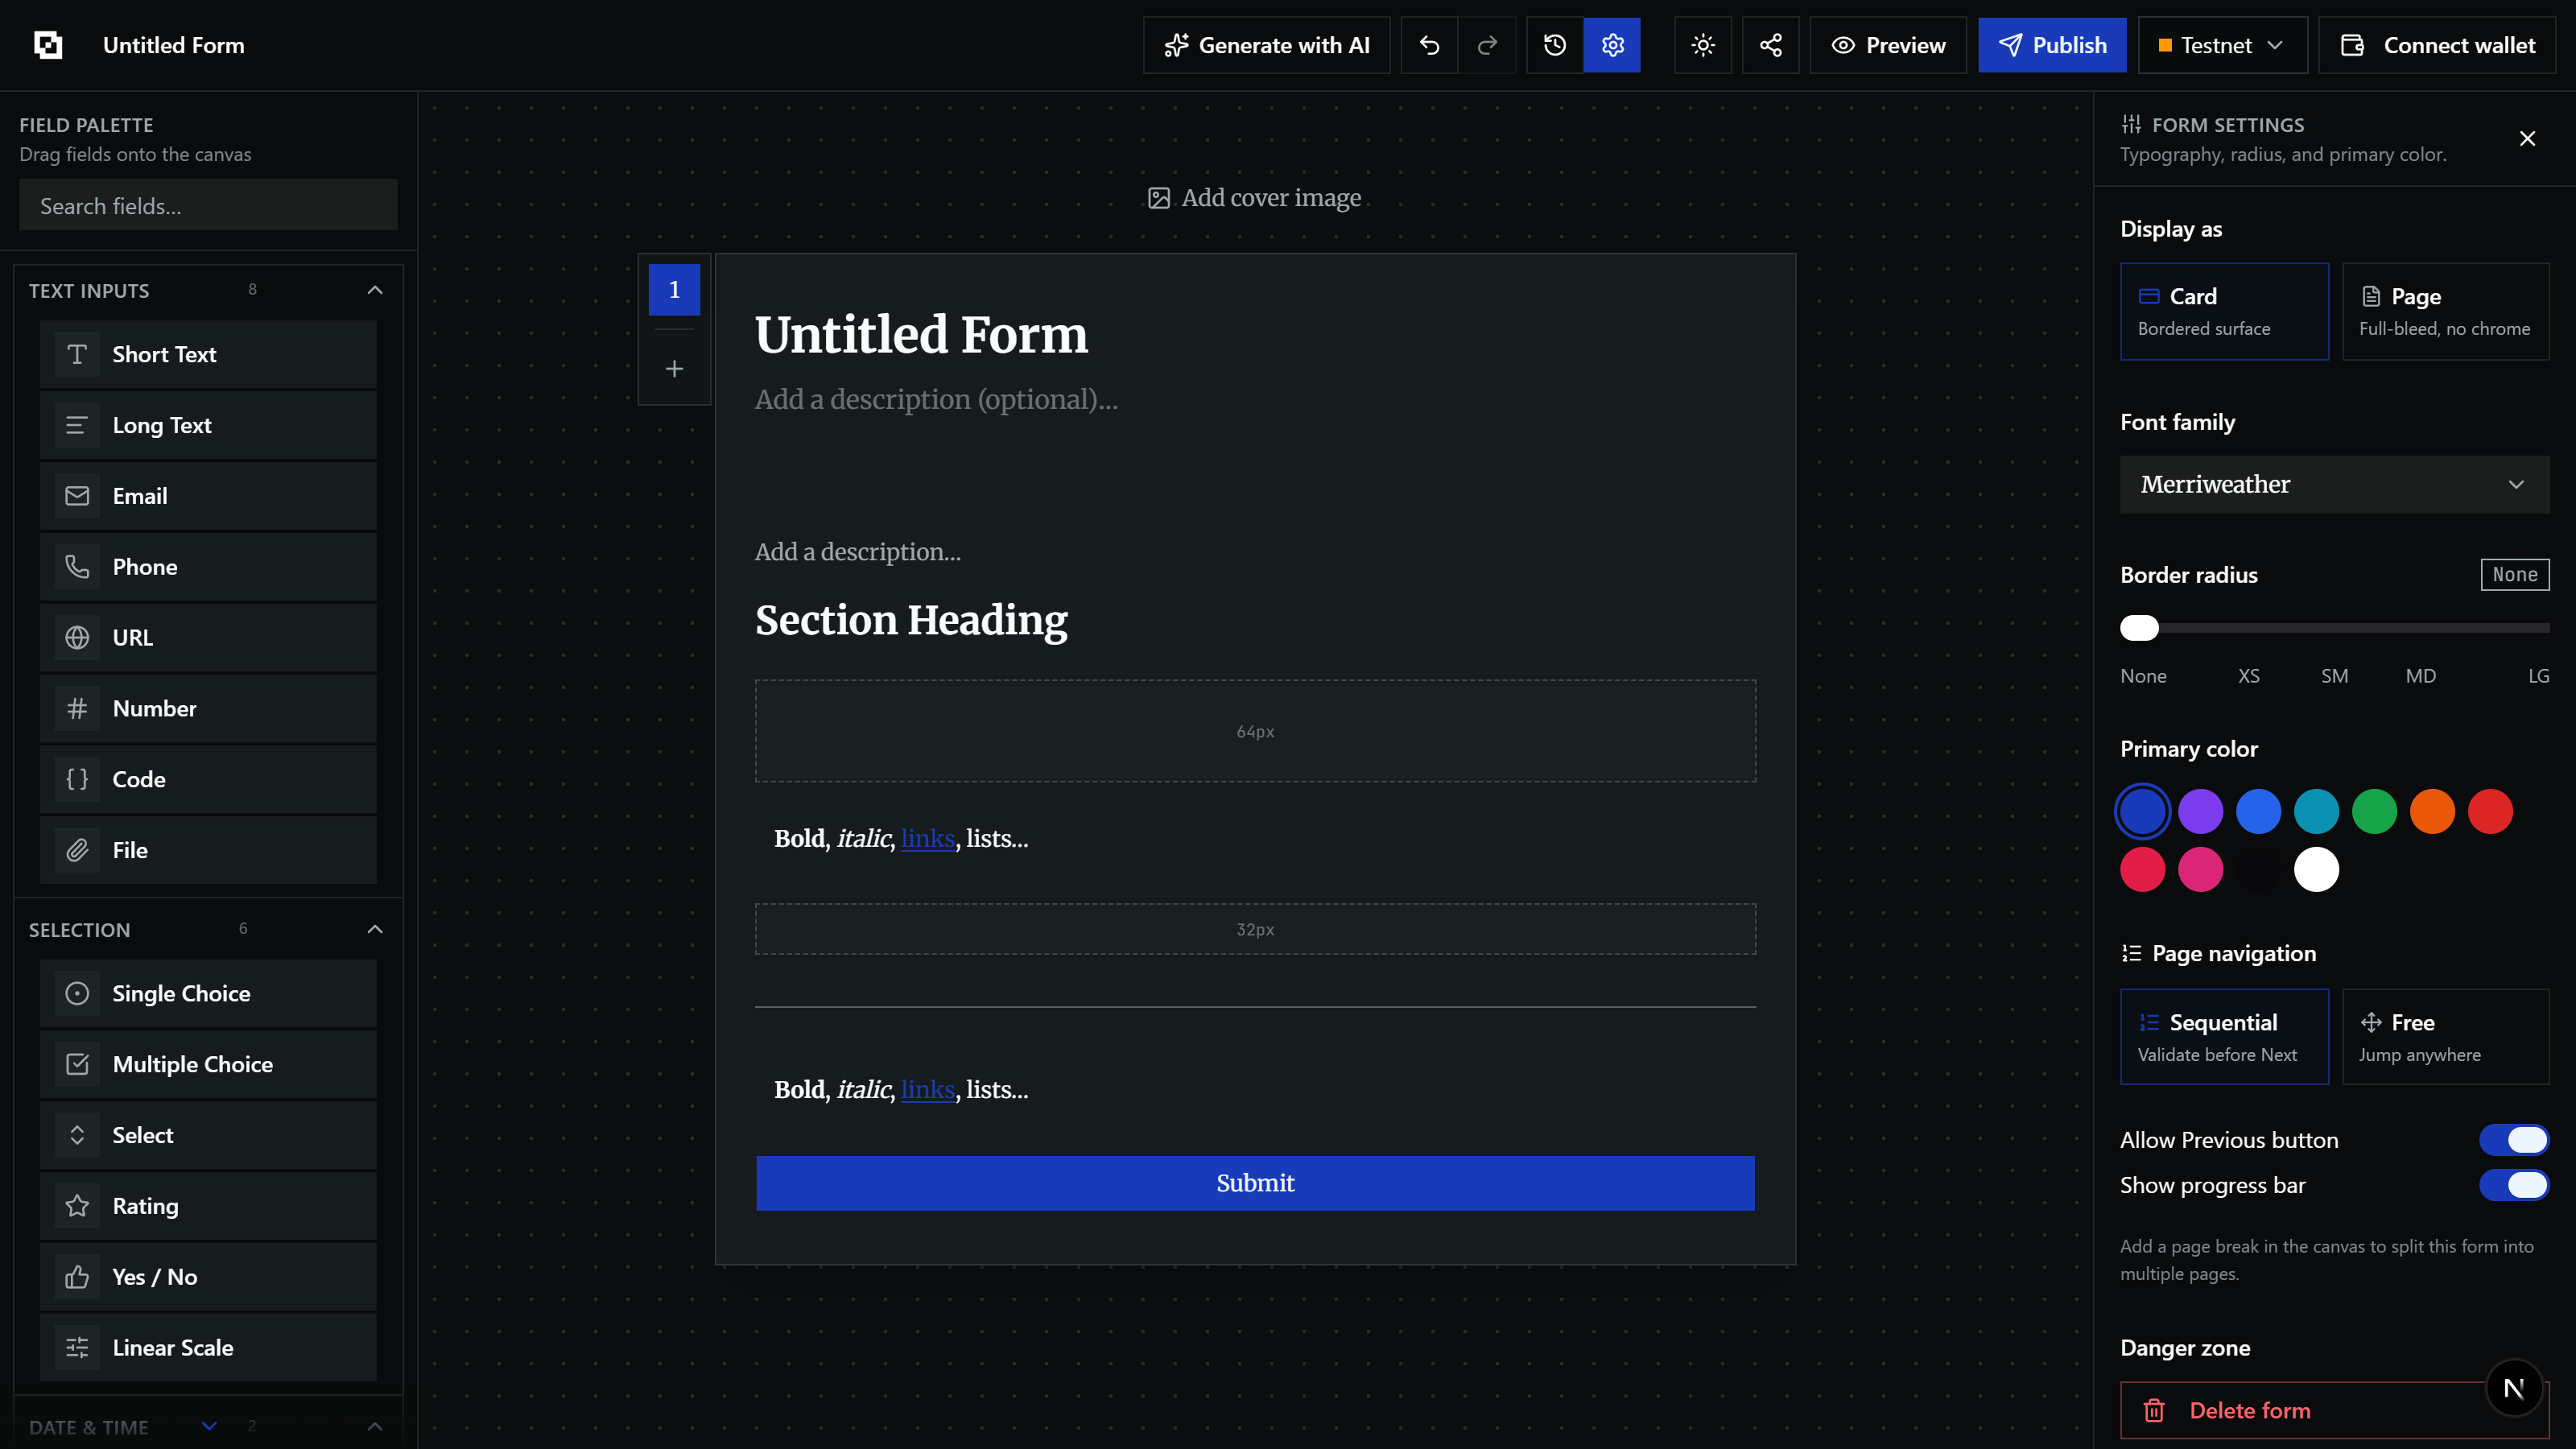Click the Code braces icon

[77, 779]
